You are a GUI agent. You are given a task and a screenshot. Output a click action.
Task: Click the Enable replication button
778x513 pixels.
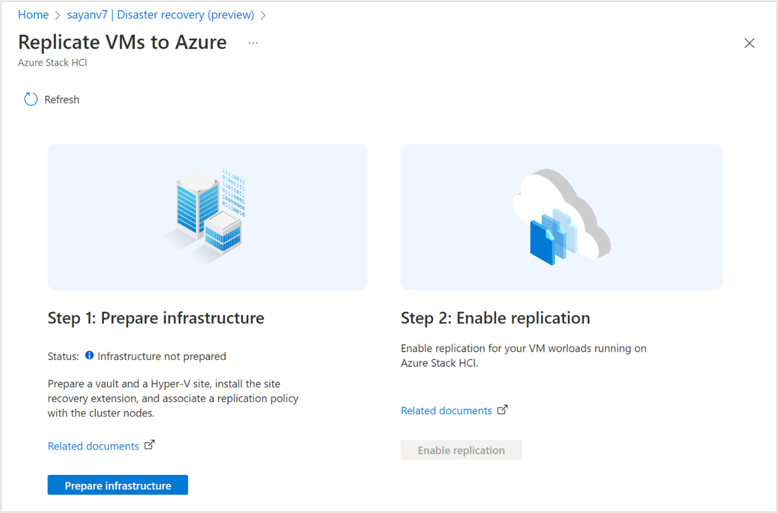coord(461,450)
